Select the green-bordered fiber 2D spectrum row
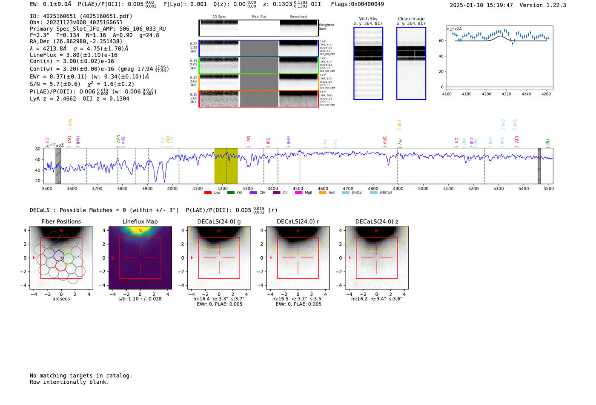Image resolution: width=596 pixels, height=405 pixels. pos(258,65)
